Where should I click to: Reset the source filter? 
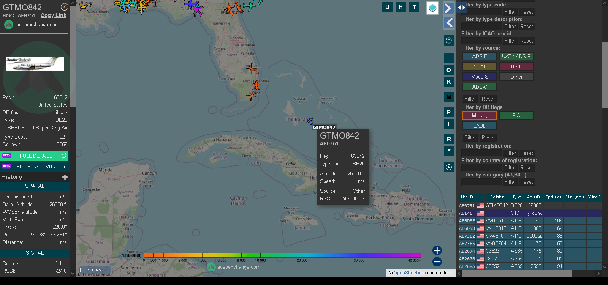point(488,99)
